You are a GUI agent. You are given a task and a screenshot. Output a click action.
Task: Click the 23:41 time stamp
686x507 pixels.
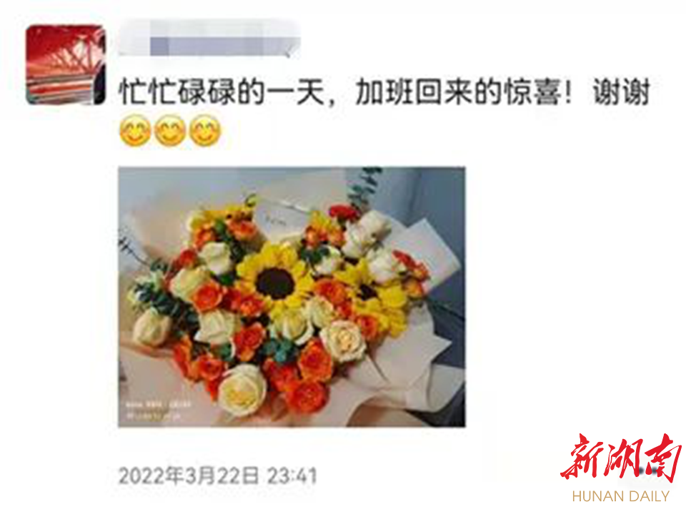point(292,476)
